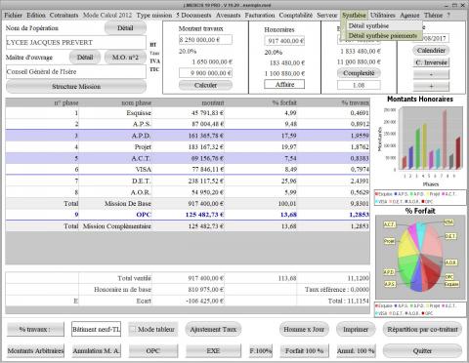Open the Calendrier button
Image resolution: width=469 pixels, height=363 pixels.
[x=431, y=51]
